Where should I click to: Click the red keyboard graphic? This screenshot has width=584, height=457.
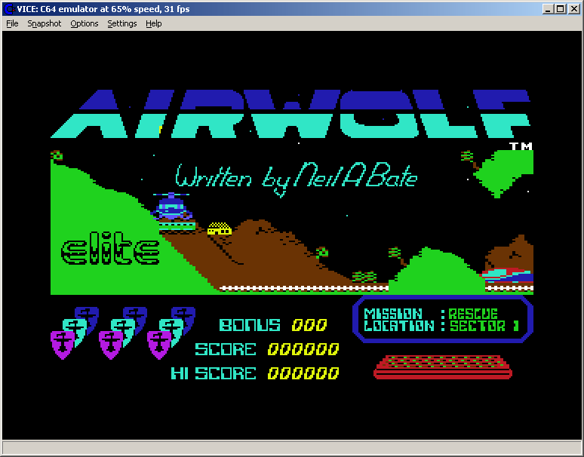point(443,367)
